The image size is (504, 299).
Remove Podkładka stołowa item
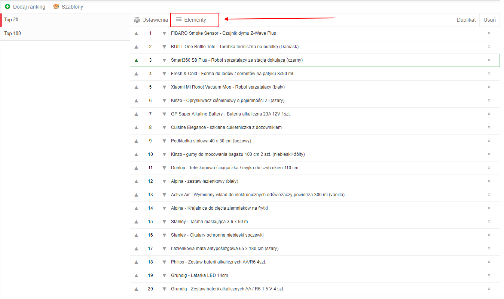489,141
